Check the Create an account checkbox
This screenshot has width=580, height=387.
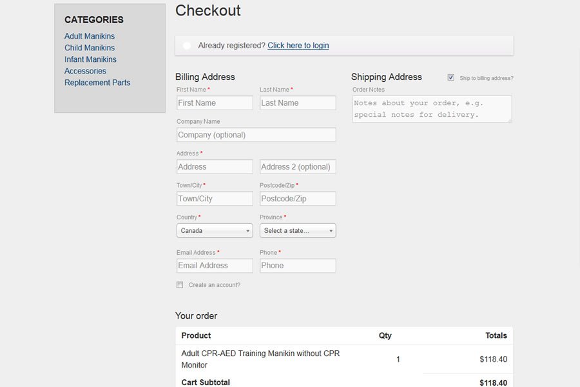[x=180, y=285]
